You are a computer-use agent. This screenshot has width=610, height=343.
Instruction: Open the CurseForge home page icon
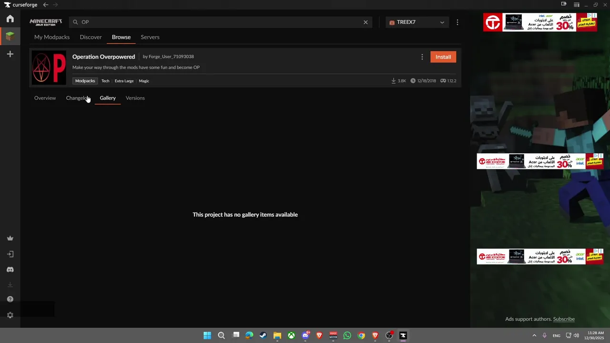pyautogui.click(x=10, y=19)
